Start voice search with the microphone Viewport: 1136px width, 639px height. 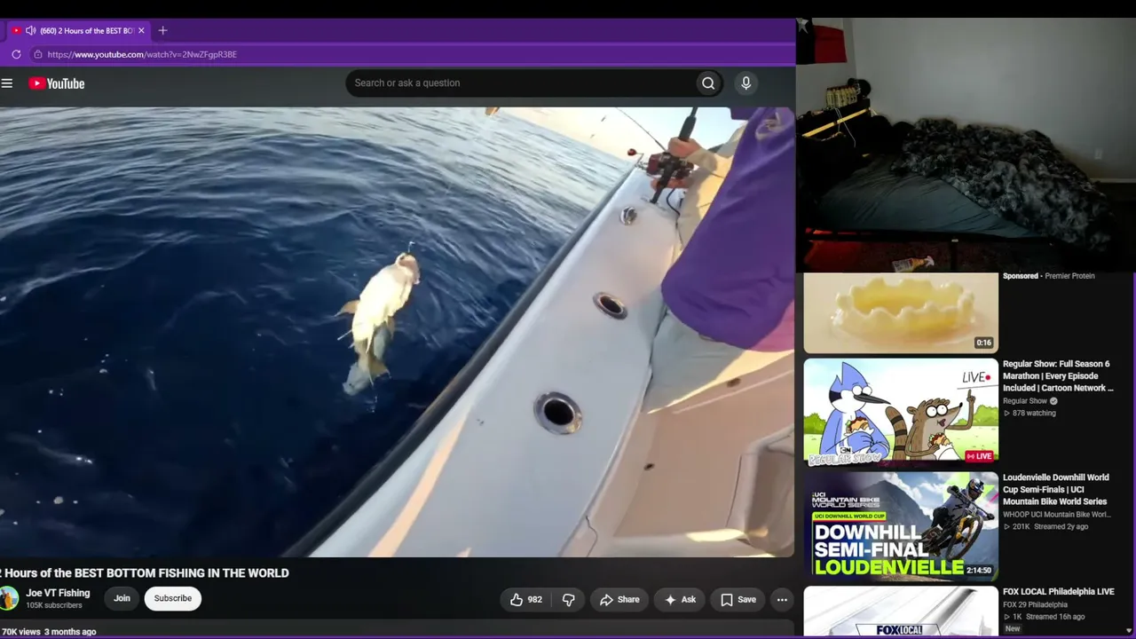pyautogui.click(x=745, y=83)
